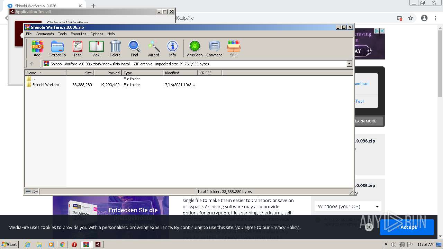The image size is (443, 249).
Task: Click the Bitdefender ad banner on the page
Action: pos(111,211)
